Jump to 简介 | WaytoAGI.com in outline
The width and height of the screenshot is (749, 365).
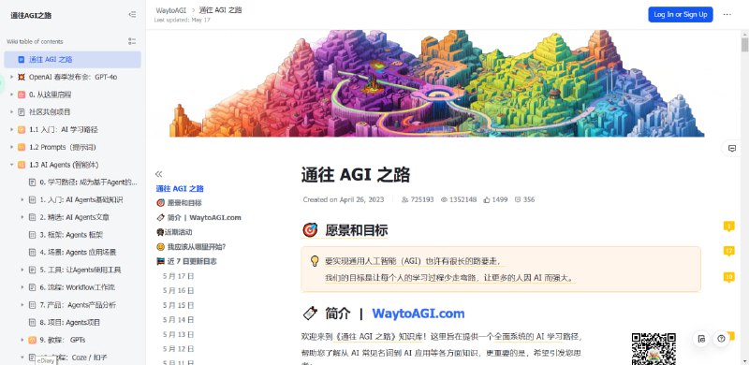(x=204, y=217)
